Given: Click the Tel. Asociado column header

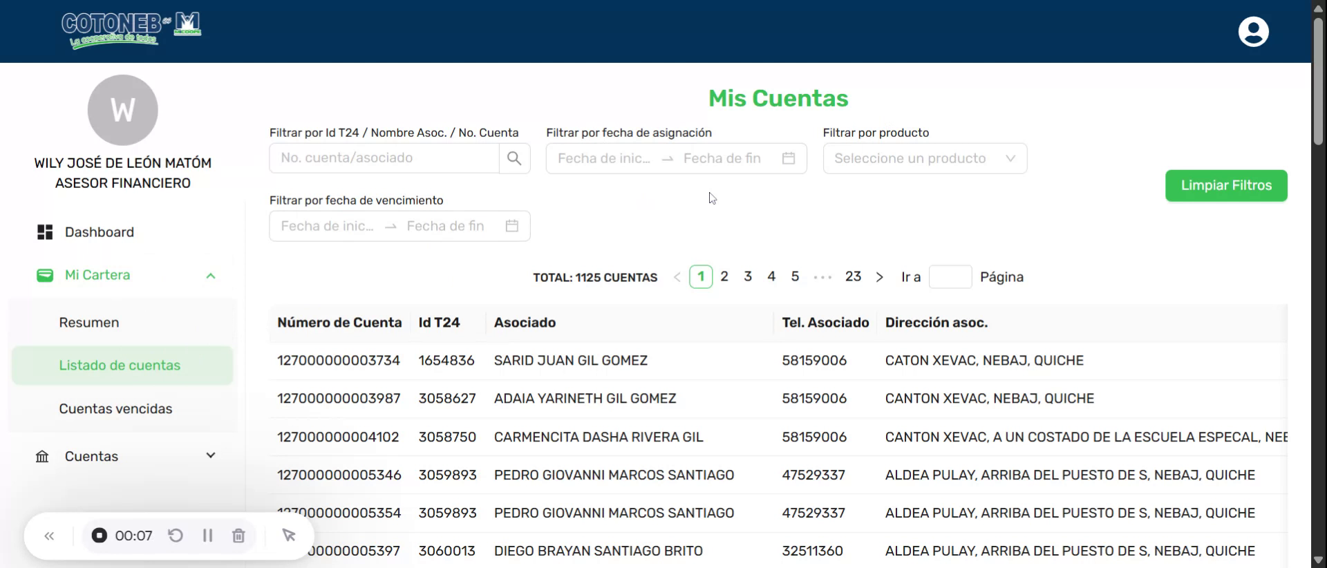Looking at the screenshot, I should point(825,323).
